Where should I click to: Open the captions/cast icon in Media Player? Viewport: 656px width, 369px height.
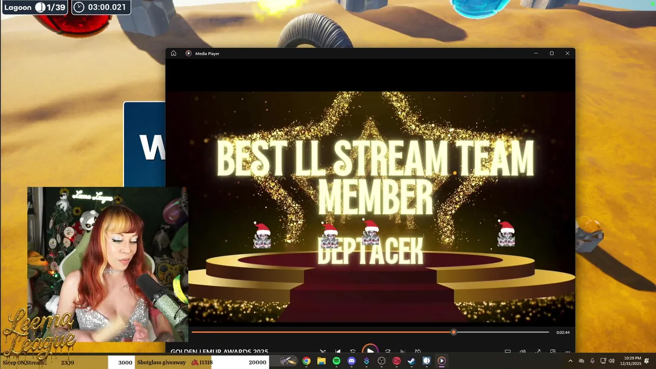[x=507, y=352]
